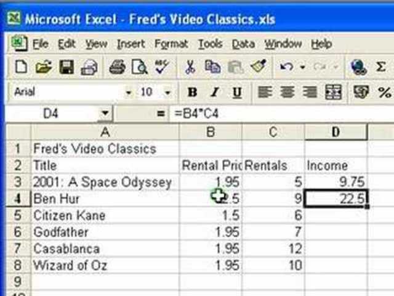
Task: Run the Spelling check icon
Action: 161,67
